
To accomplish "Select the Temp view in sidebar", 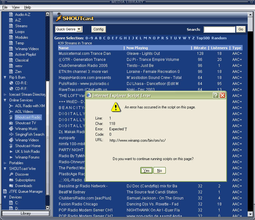I will click(x=19, y=43).
